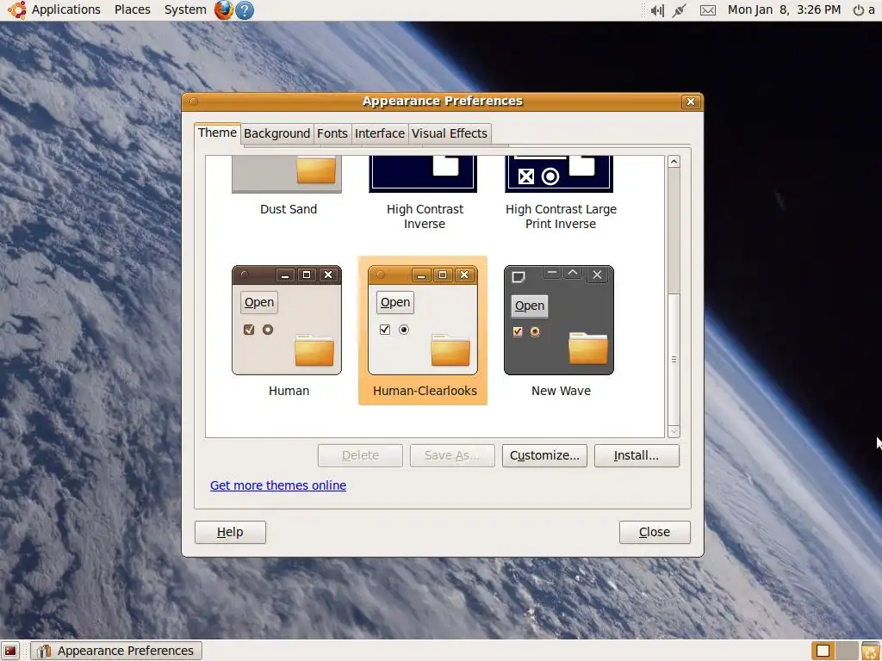Click the Install... button

click(x=637, y=455)
